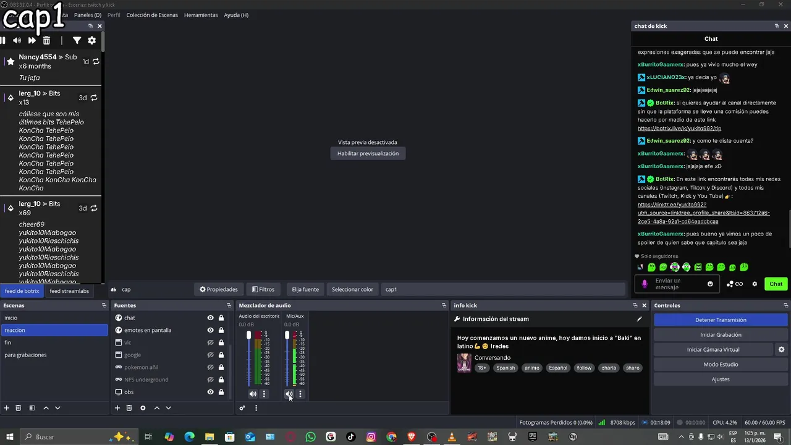Open source properties gear in Fuentes toolbar
This screenshot has height=445, width=791.
click(x=143, y=408)
